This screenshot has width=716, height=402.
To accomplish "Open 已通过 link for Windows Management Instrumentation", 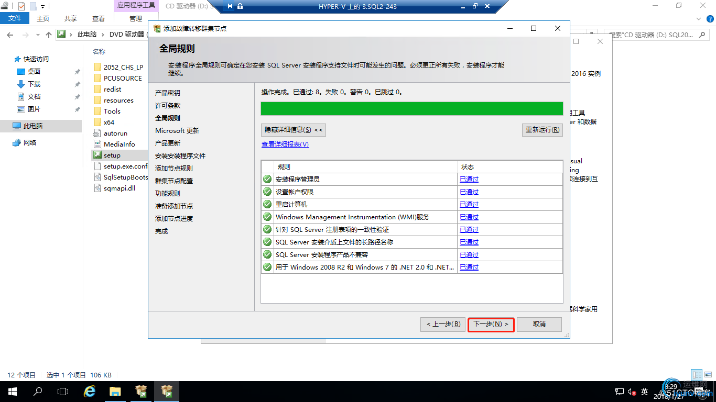I will click(x=469, y=217).
